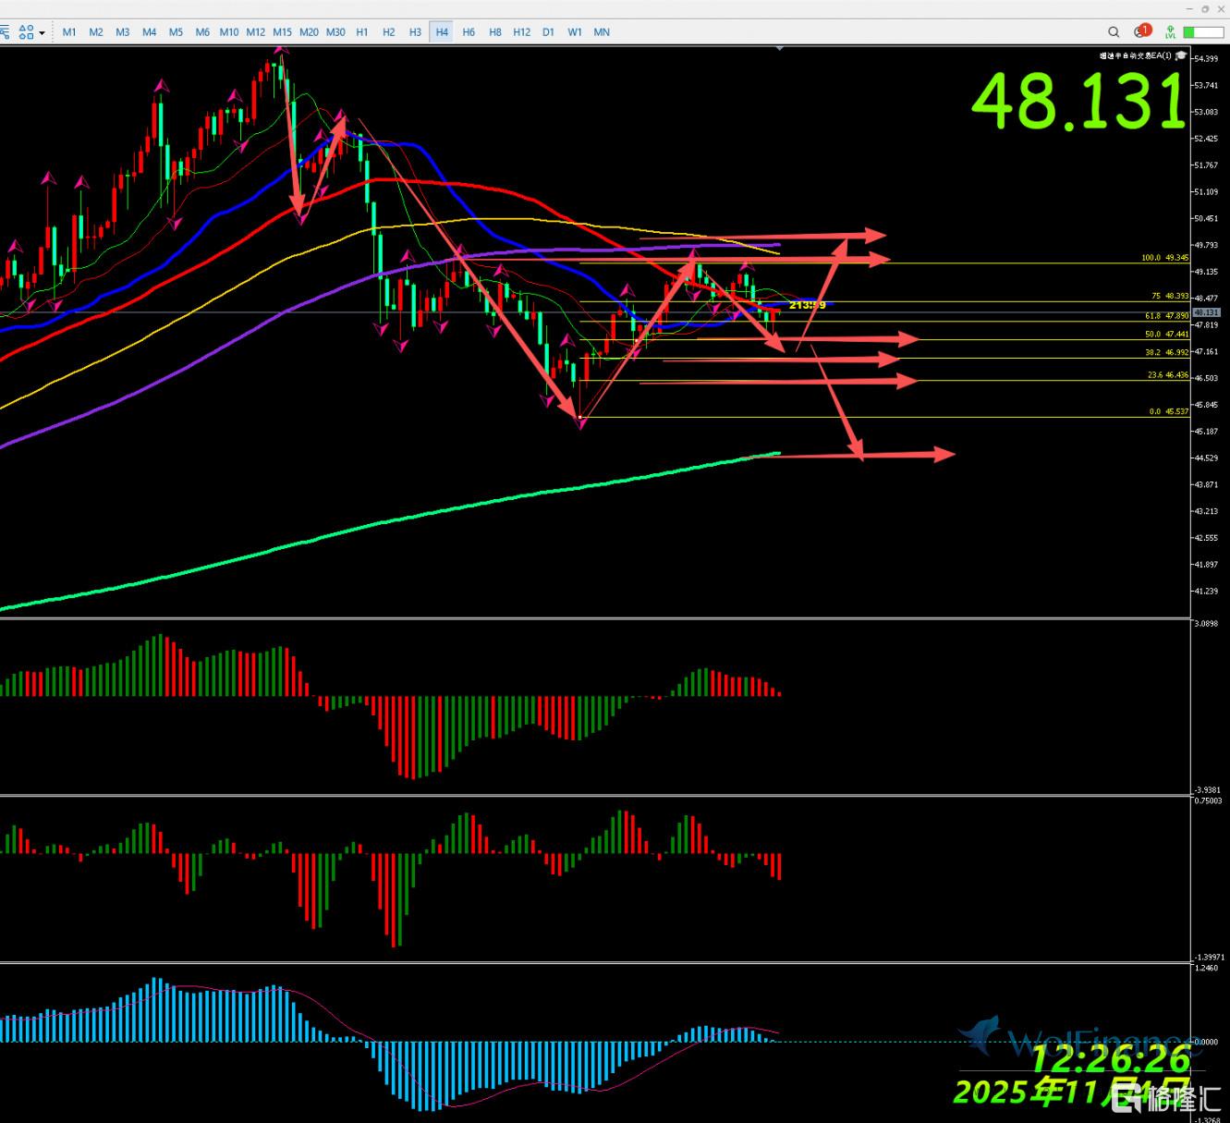The width and height of the screenshot is (1230, 1123).
Task: Click the green LVL signal icon
Action: click(1170, 32)
